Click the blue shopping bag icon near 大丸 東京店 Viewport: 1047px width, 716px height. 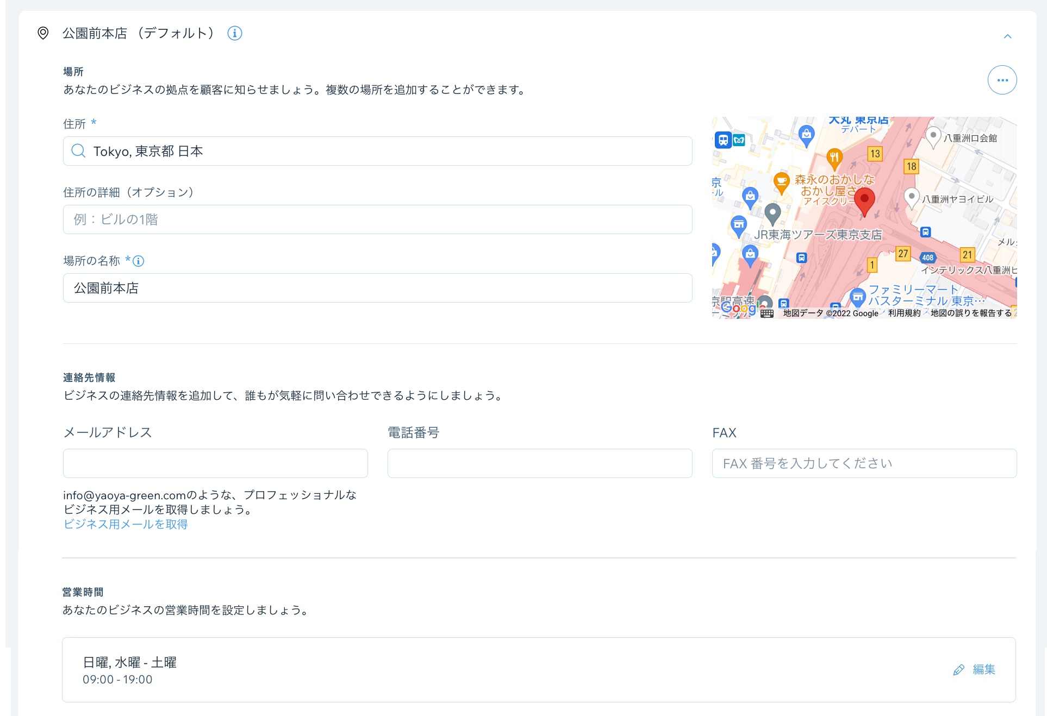coord(806,135)
